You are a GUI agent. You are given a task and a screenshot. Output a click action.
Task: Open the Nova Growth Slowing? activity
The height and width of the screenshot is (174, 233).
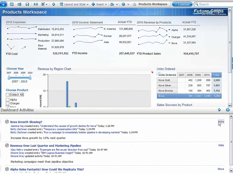pos(26,122)
